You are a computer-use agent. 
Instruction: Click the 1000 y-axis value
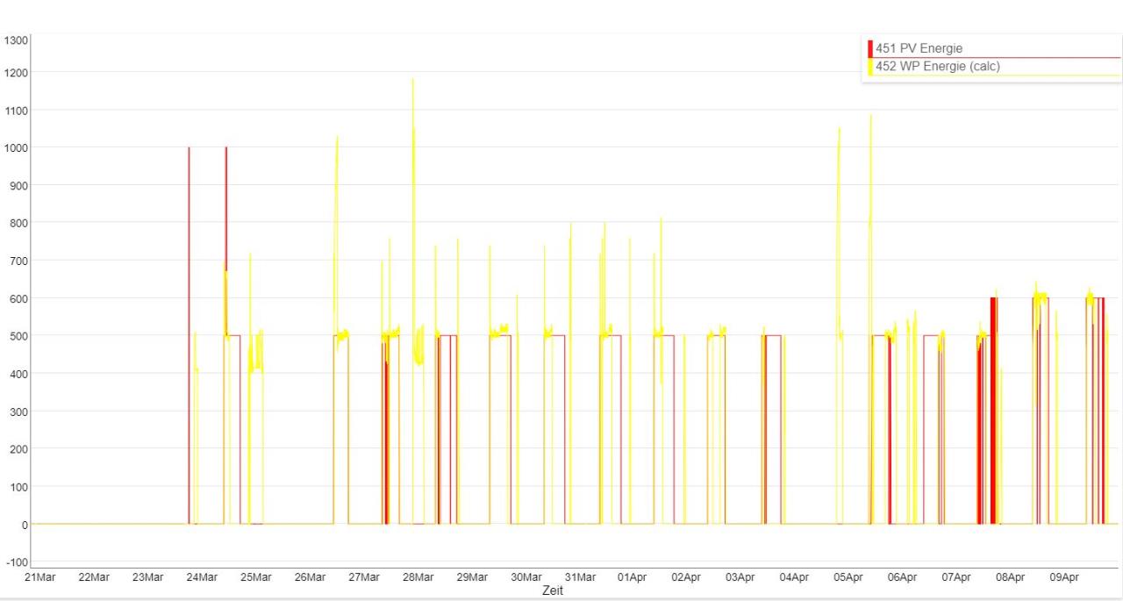[x=17, y=147]
